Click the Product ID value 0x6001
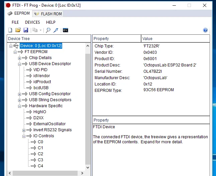 tap(150, 59)
